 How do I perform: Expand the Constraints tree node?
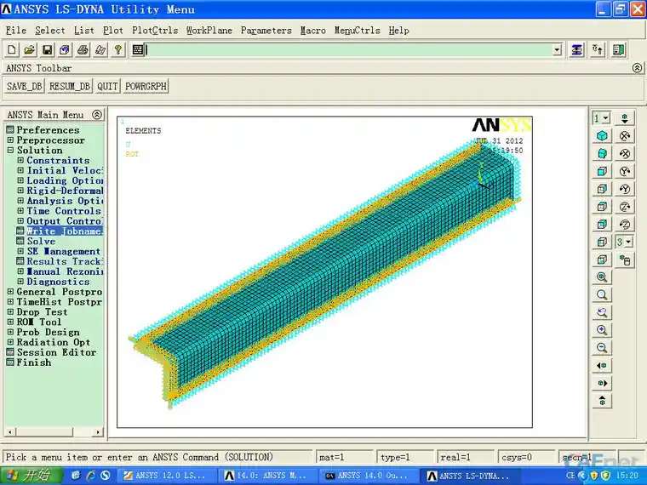[20, 161]
